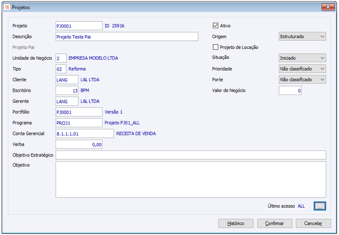Click the Histórico button
Screen dimensions: 339x235
tap(236, 223)
